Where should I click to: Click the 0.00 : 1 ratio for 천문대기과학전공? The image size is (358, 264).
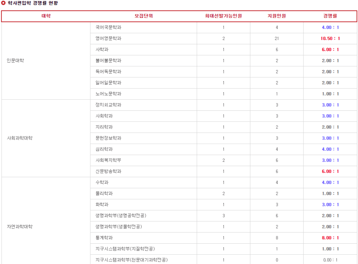click(330, 260)
